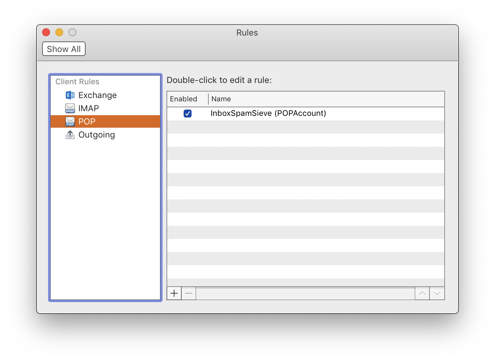Select Exchange under Client Rules

coord(97,95)
